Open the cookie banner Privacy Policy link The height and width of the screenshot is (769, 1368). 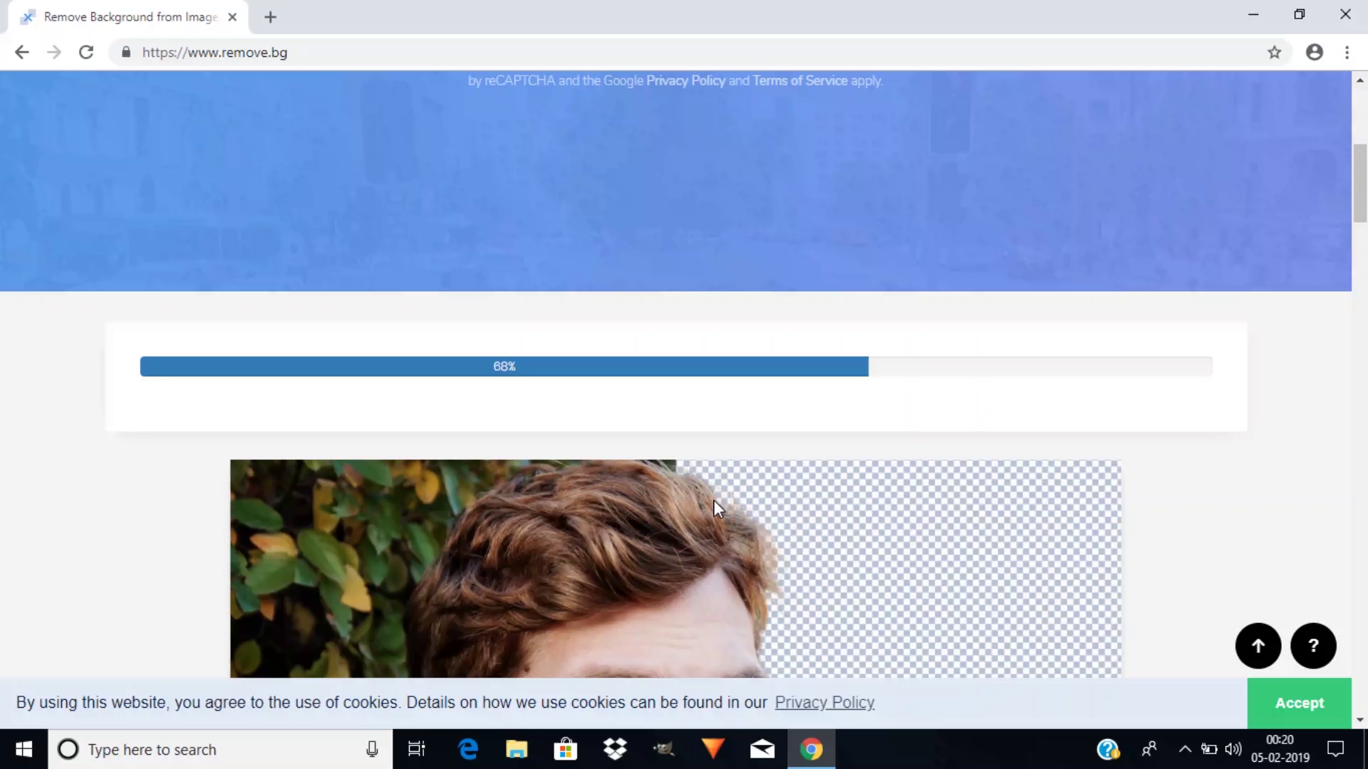824,703
